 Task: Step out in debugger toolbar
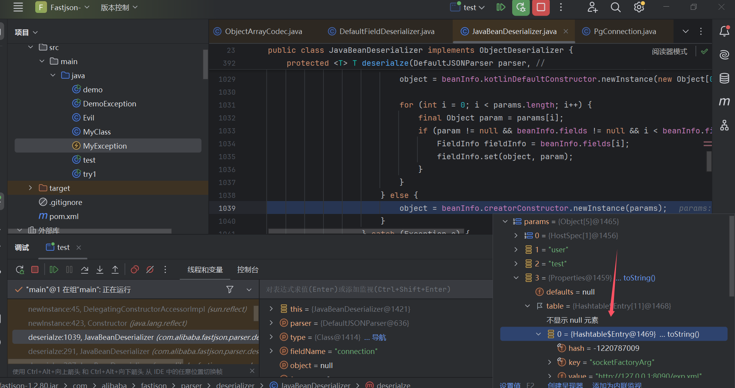click(x=115, y=269)
